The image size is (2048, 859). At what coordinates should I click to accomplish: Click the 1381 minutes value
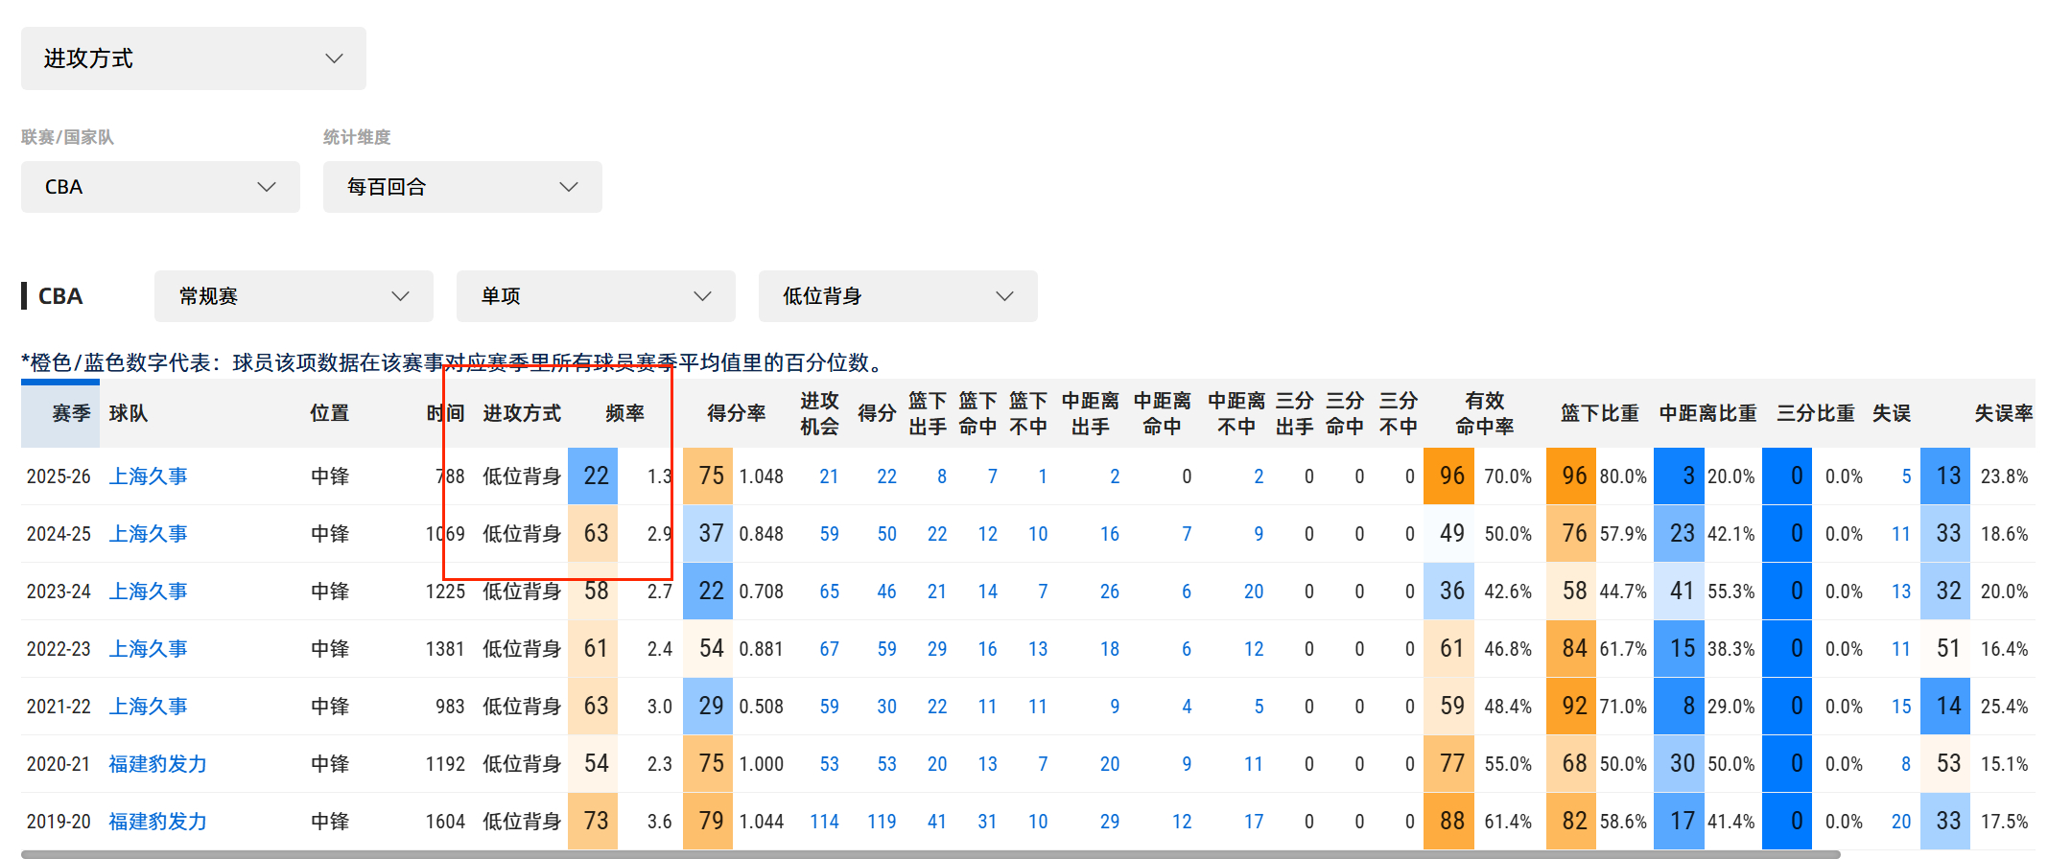445,649
